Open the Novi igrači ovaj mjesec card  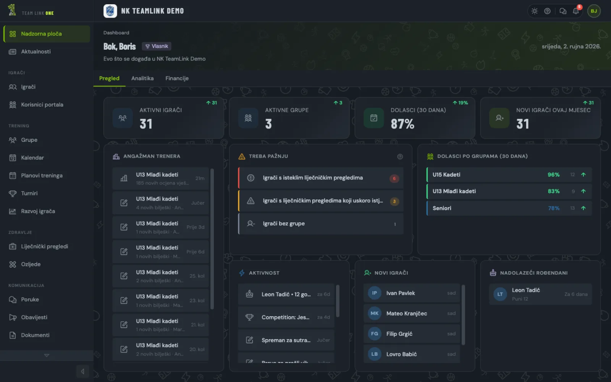pyautogui.click(x=540, y=118)
